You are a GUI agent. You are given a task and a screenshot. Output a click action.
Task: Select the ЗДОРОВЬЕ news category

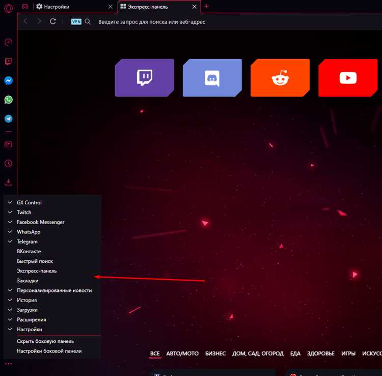coord(320,354)
